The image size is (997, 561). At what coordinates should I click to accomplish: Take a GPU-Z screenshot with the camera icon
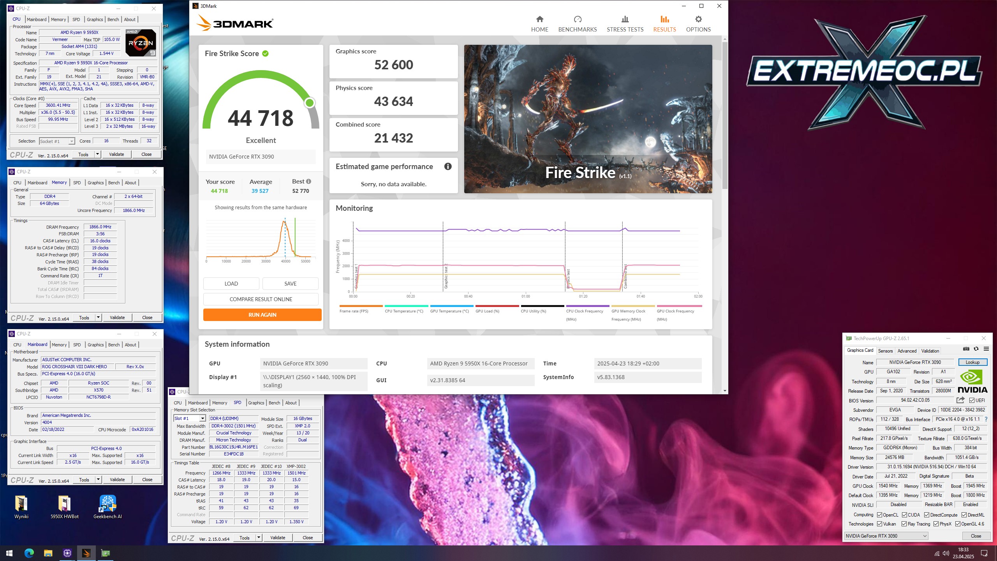click(966, 349)
